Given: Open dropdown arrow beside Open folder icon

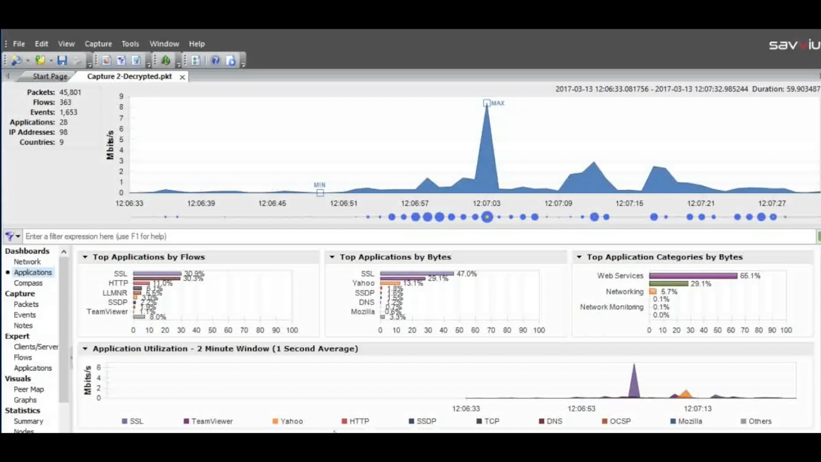Looking at the screenshot, I should [51, 61].
